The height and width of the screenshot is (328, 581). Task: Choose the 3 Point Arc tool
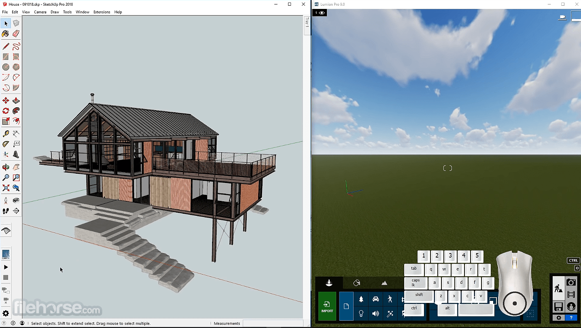click(x=6, y=87)
